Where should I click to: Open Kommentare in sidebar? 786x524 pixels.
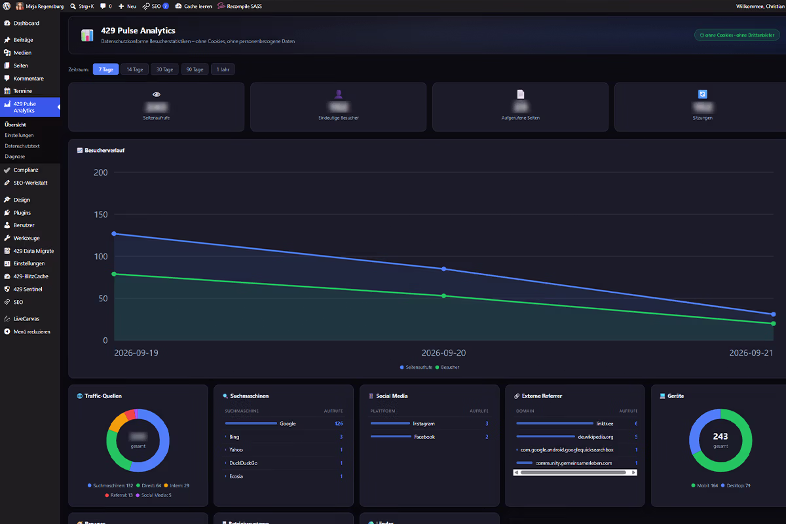(29, 78)
